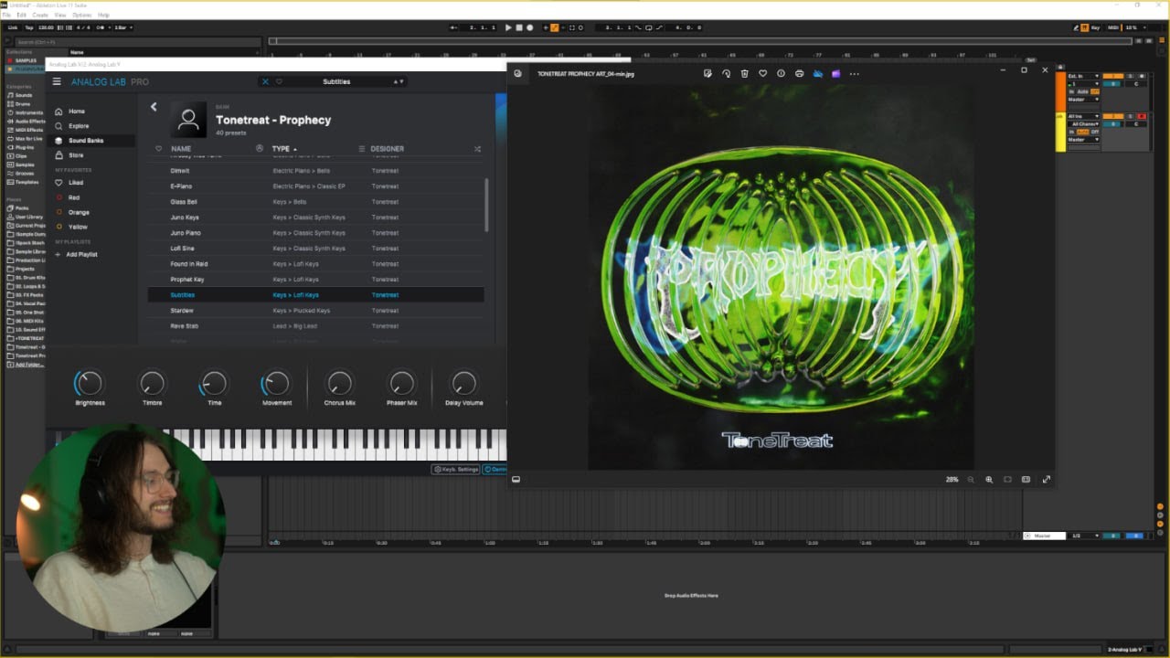The height and width of the screenshot is (658, 1170).
Task: Print the image from the photo viewer
Action: pyautogui.click(x=800, y=73)
